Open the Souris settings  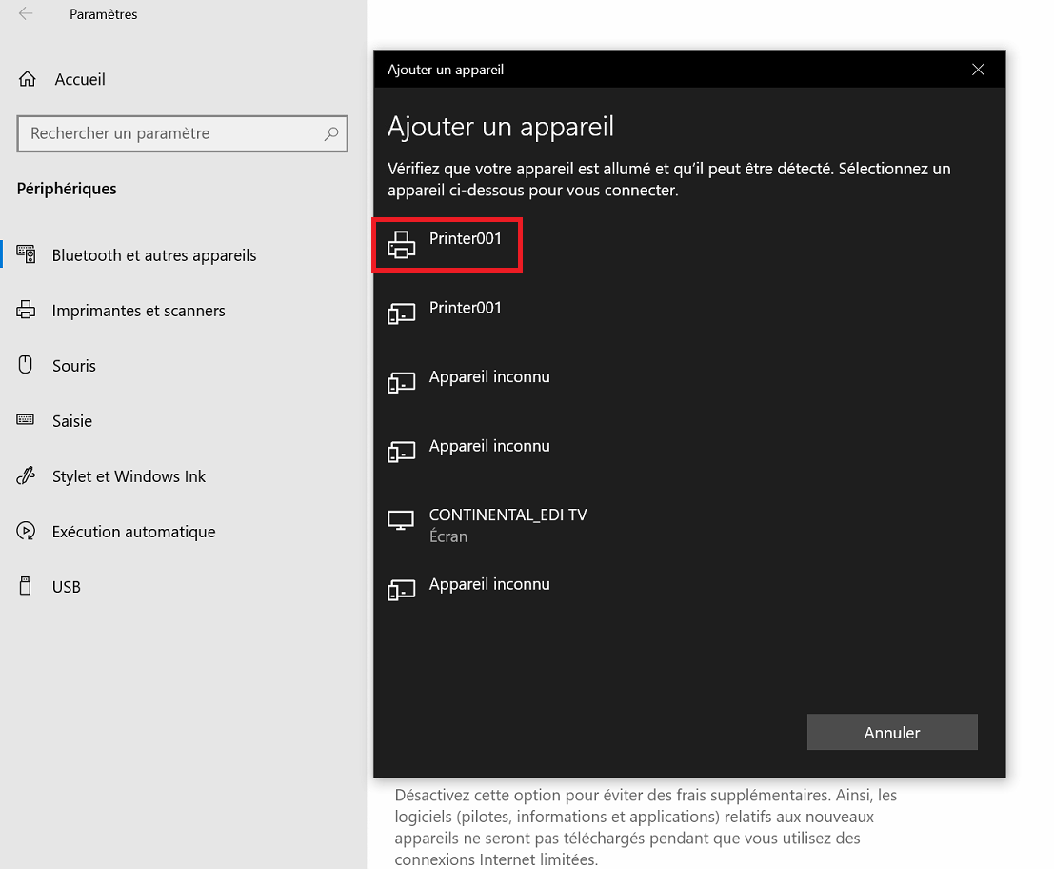point(74,366)
